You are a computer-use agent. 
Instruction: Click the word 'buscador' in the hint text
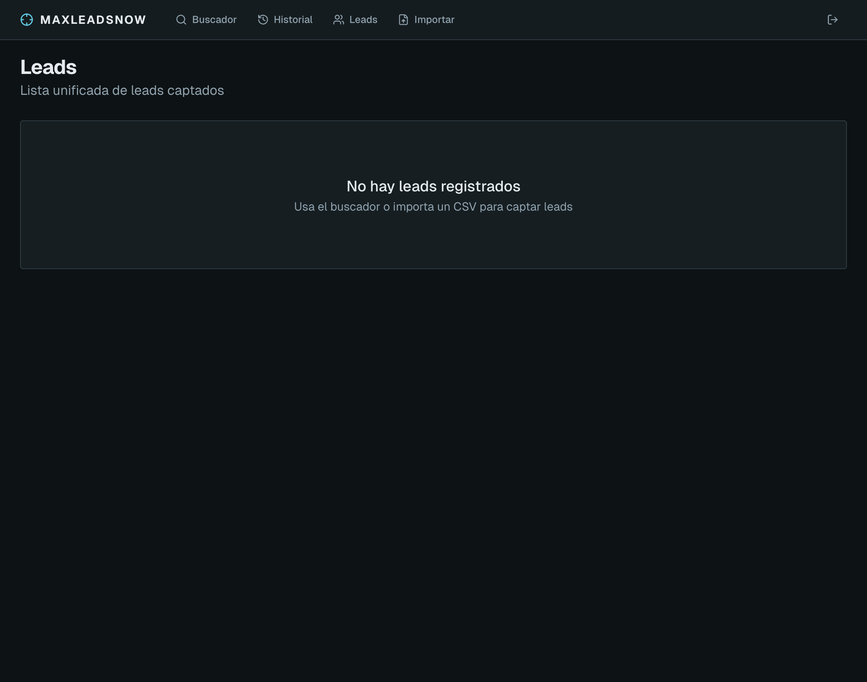[355, 207]
